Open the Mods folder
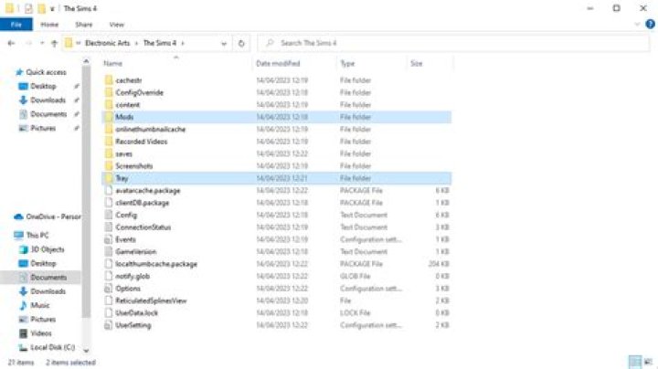 click(x=124, y=117)
